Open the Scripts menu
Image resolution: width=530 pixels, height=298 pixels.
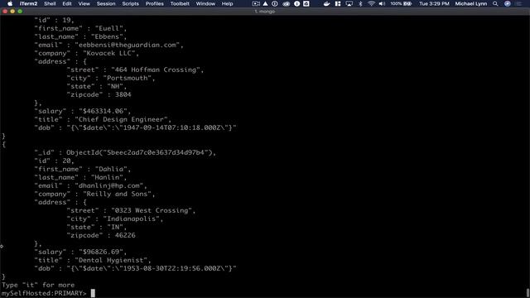coord(131,3)
